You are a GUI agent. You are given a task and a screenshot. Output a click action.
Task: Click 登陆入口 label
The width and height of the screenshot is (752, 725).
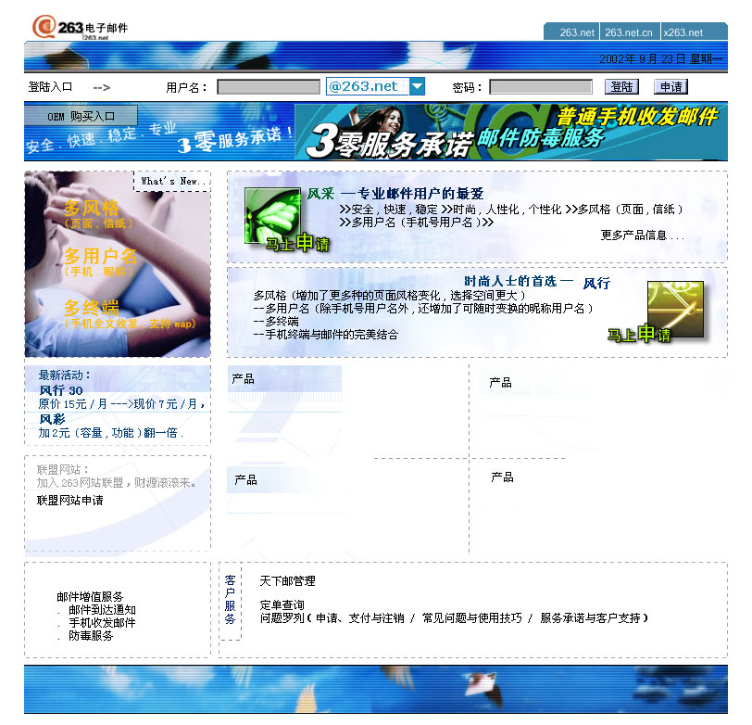coord(50,87)
